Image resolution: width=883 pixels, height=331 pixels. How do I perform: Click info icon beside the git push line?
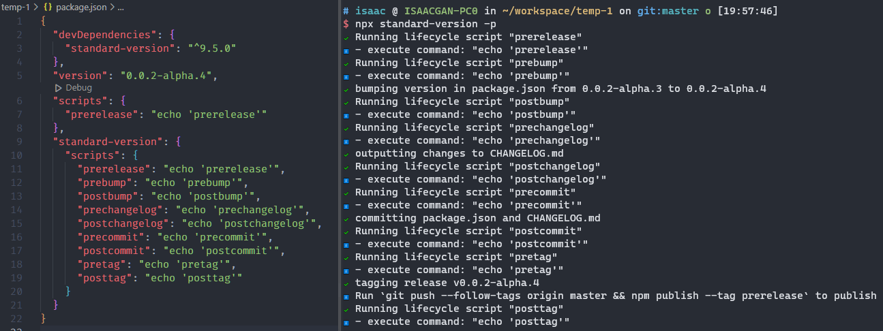(346, 296)
